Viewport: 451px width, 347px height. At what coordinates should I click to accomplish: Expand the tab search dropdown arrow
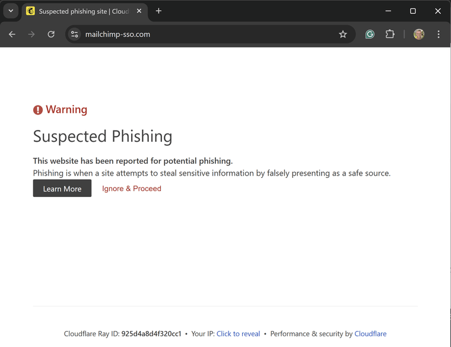[11, 11]
